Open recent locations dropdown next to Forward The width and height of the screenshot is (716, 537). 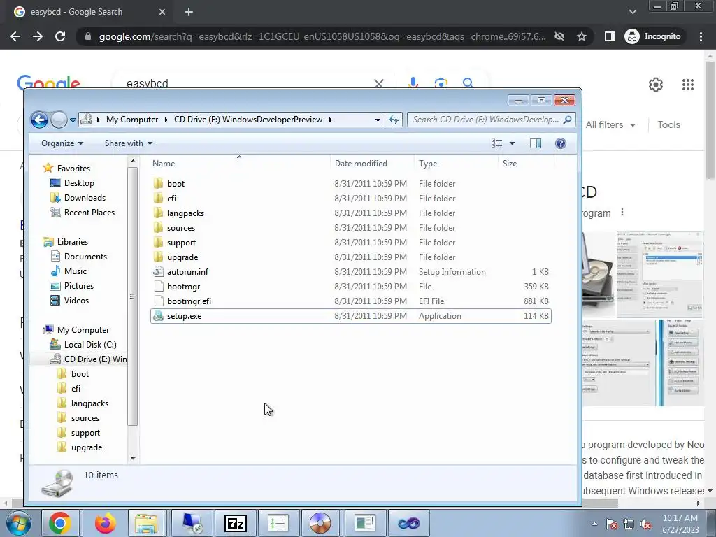pyautogui.click(x=73, y=120)
